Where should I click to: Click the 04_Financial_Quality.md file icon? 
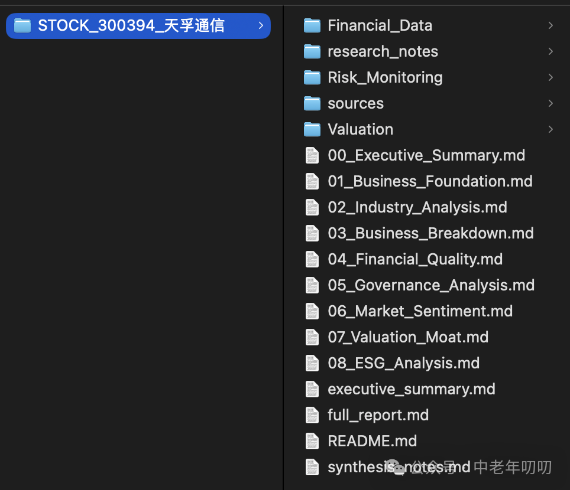click(312, 260)
